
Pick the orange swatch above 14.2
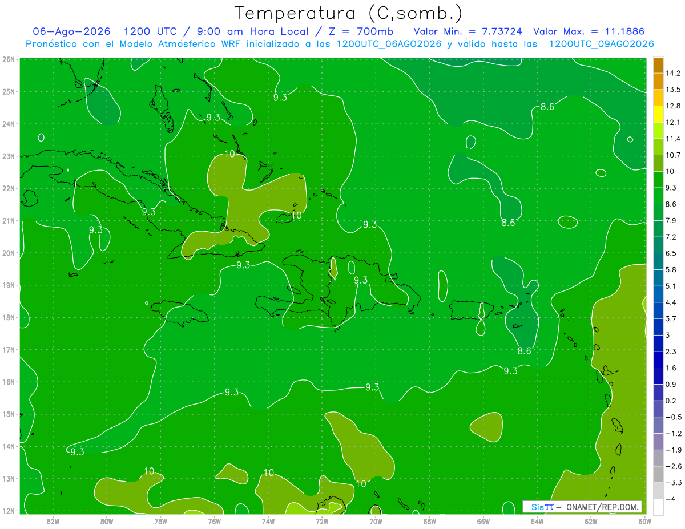(x=658, y=66)
